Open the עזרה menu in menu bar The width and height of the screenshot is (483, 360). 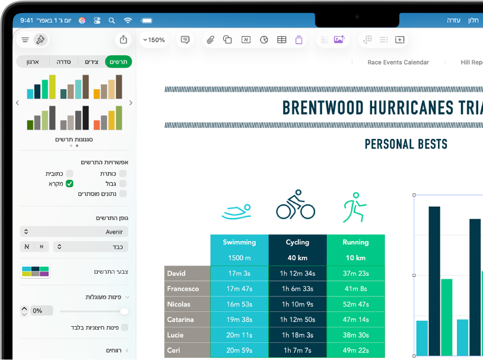[453, 20]
